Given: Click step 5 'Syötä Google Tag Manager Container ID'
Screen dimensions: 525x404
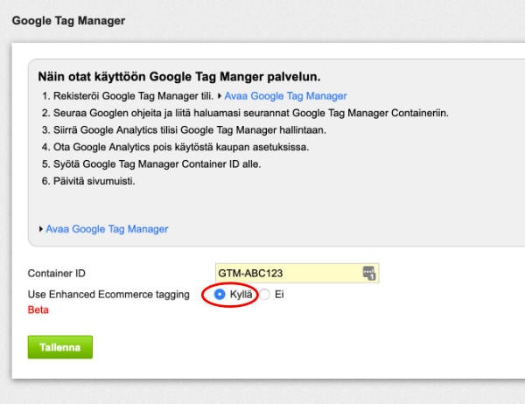Looking at the screenshot, I should [157, 164].
